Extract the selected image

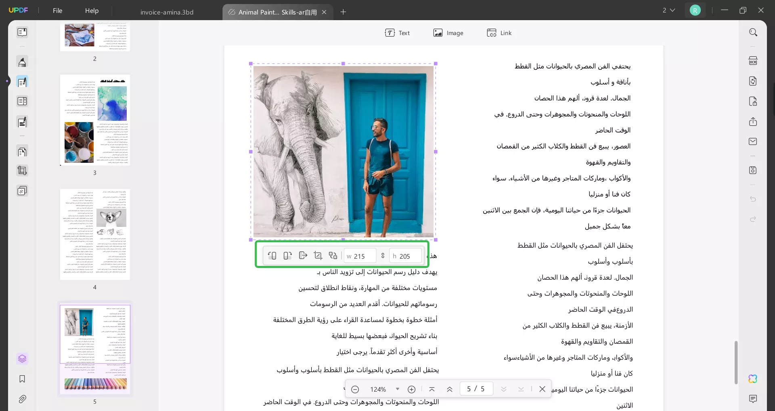[x=303, y=256]
